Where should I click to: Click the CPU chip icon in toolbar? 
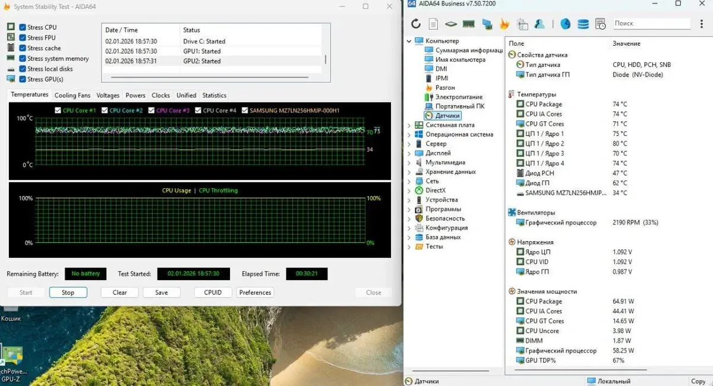(x=451, y=24)
